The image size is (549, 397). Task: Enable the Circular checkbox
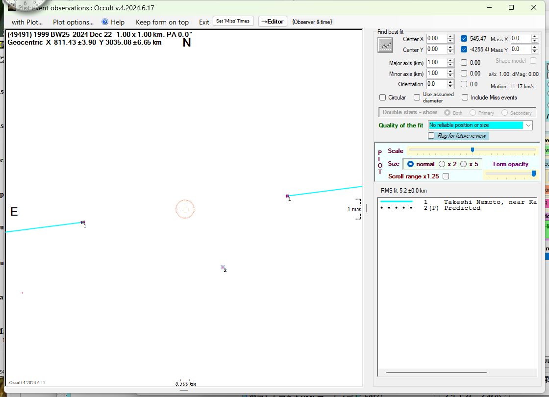pos(383,98)
